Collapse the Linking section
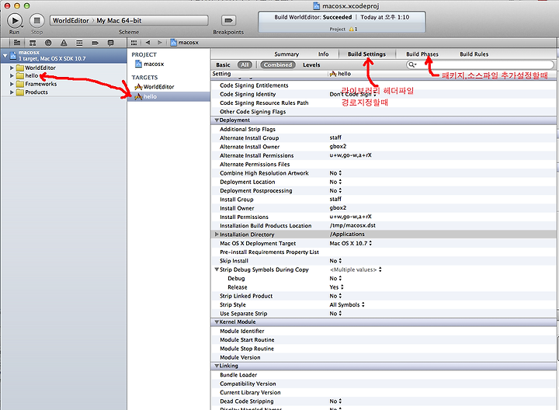Image resolution: width=559 pixels, height=410 pixels. coord(217,367)
